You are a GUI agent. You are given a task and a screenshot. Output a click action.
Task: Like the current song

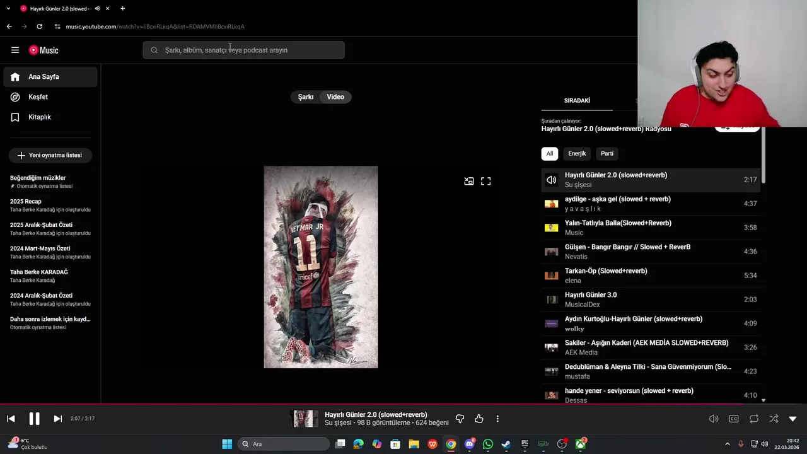479,419
